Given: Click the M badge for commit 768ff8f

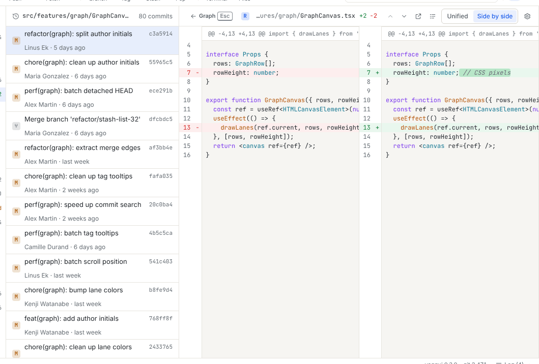Looking at the screenshot, I should coord(16,325).
